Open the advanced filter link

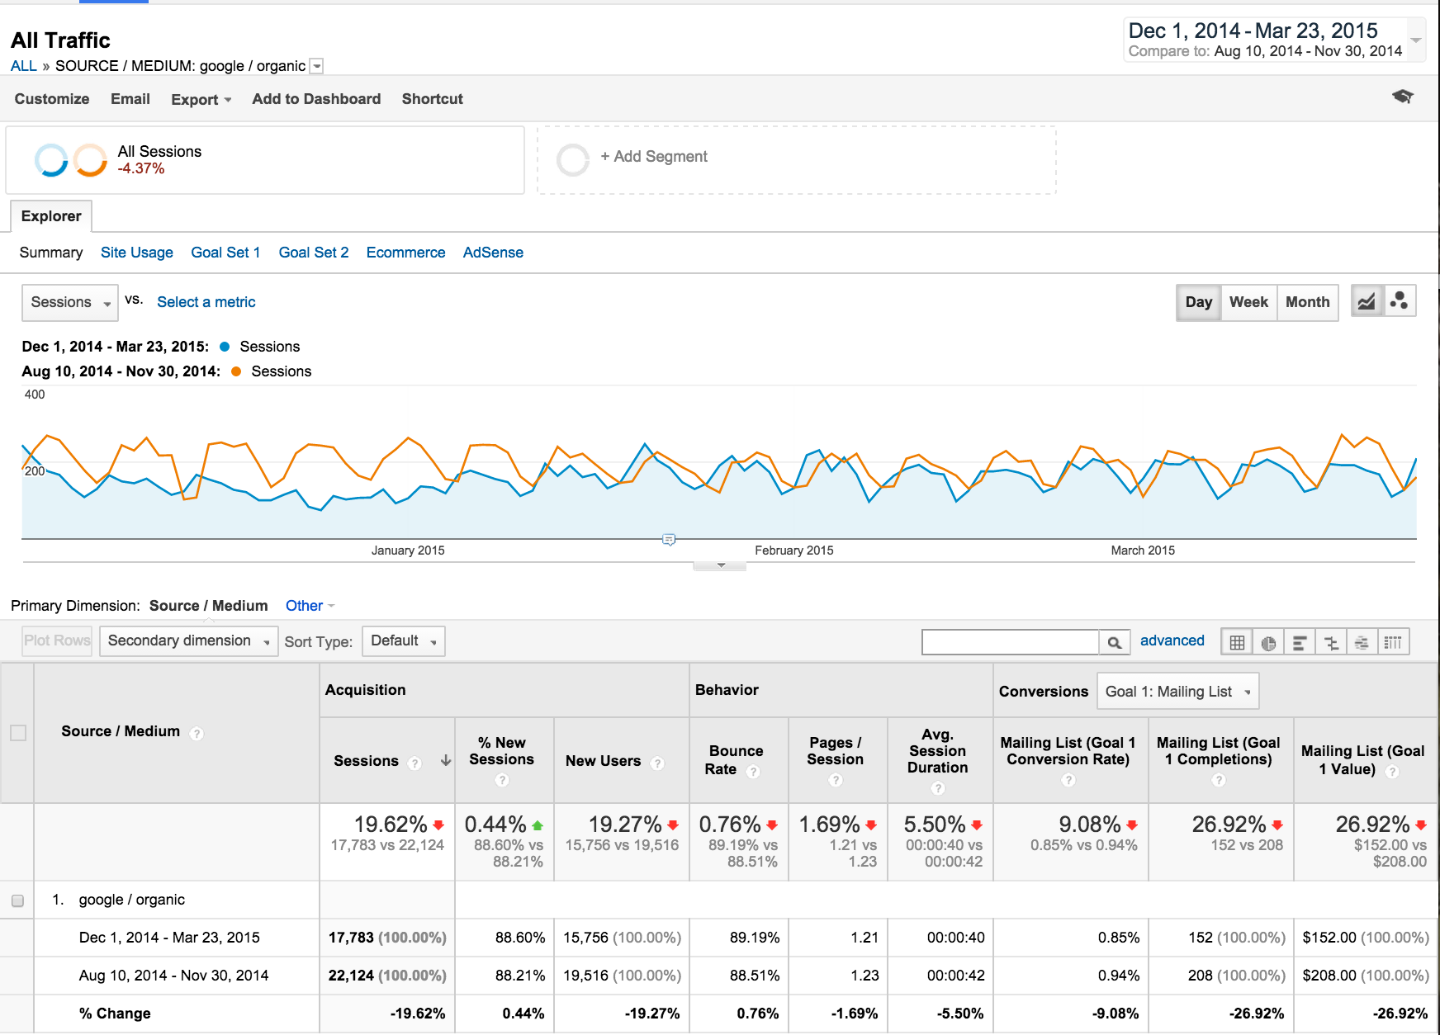[1172, 640]
